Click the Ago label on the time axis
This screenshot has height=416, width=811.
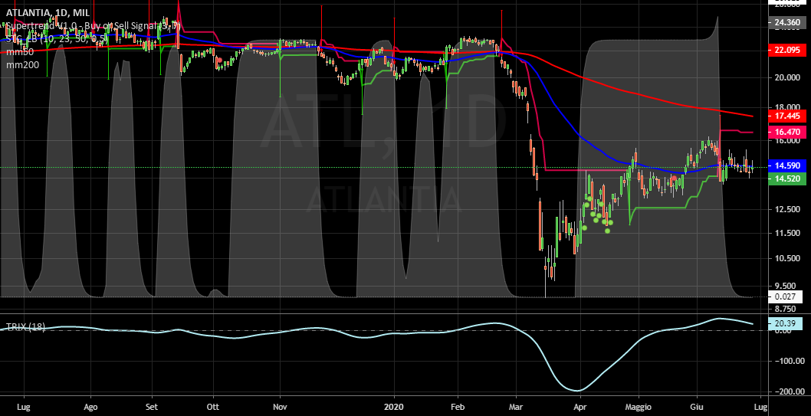click(x=90, y=406)
